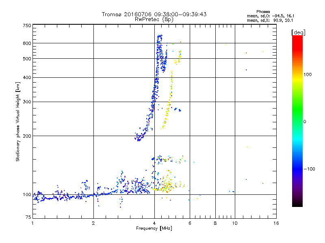This screenshot has width=325, height=243.
Task: Click the 'RwPretec (8p)' subtitle
Action: point(154,19)
